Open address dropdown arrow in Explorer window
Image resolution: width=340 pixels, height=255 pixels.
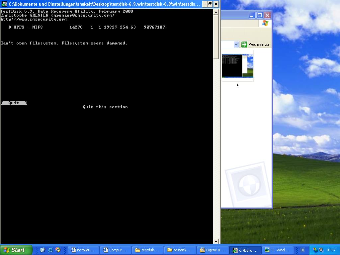[x=236, y=44]
